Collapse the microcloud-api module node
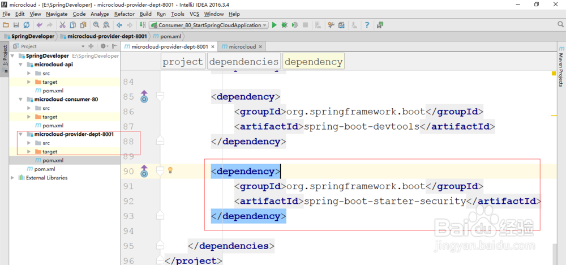 tap(20, 65)
